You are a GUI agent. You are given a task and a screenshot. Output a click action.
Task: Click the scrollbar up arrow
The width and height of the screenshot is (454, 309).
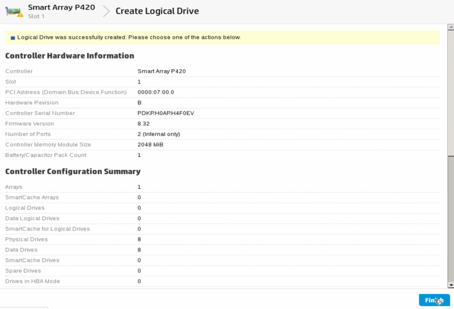click(x=450, y=27)
